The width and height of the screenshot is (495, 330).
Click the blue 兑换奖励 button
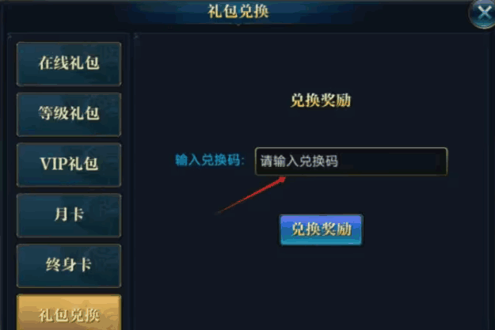tap(321, 229)
